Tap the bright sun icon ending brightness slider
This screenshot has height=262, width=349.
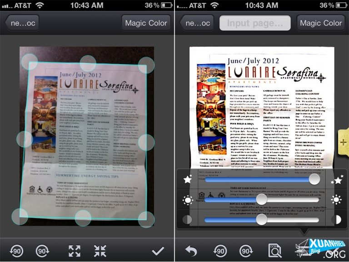pyautogui.click(x=336, y=200)
